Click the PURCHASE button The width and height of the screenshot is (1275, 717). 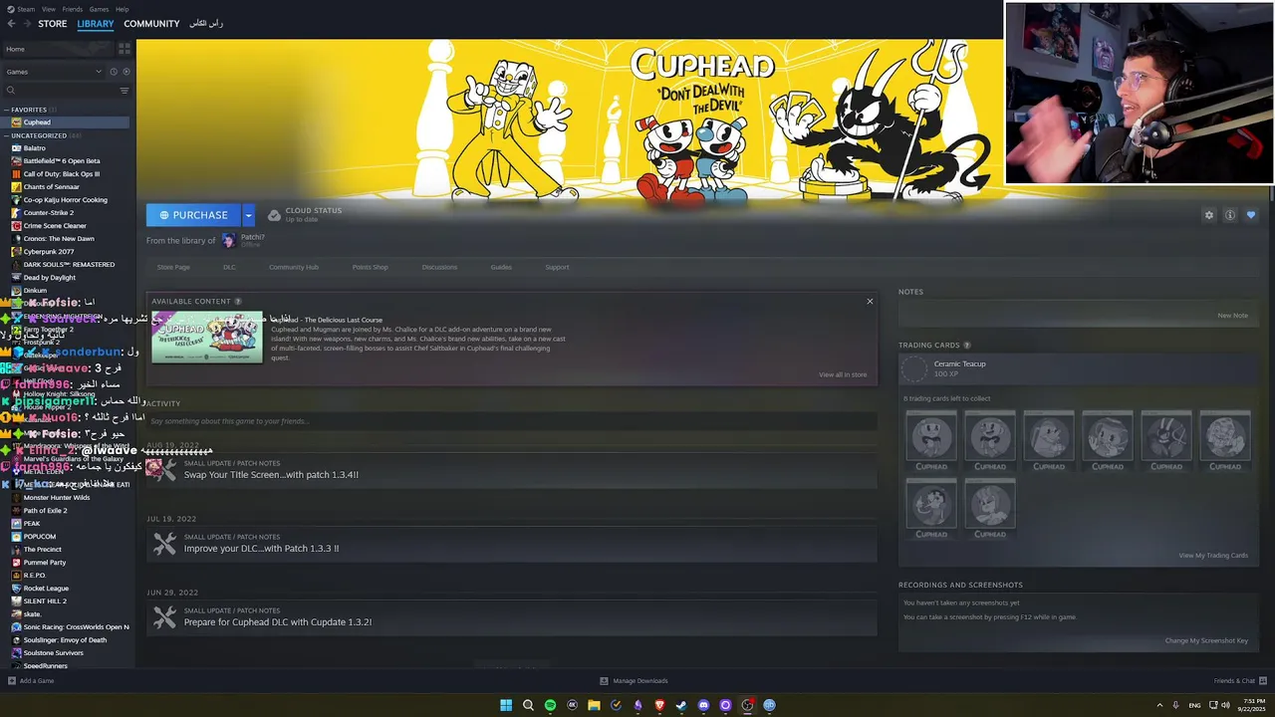point(193,215)
